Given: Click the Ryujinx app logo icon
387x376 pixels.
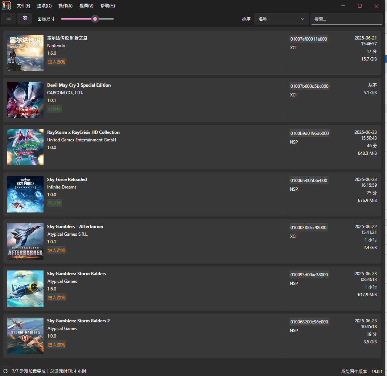Looking at the screenshot, I should tap(7, 6).
